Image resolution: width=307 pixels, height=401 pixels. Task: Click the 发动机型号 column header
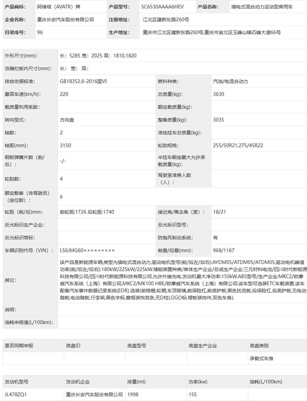tap(16, 381)
